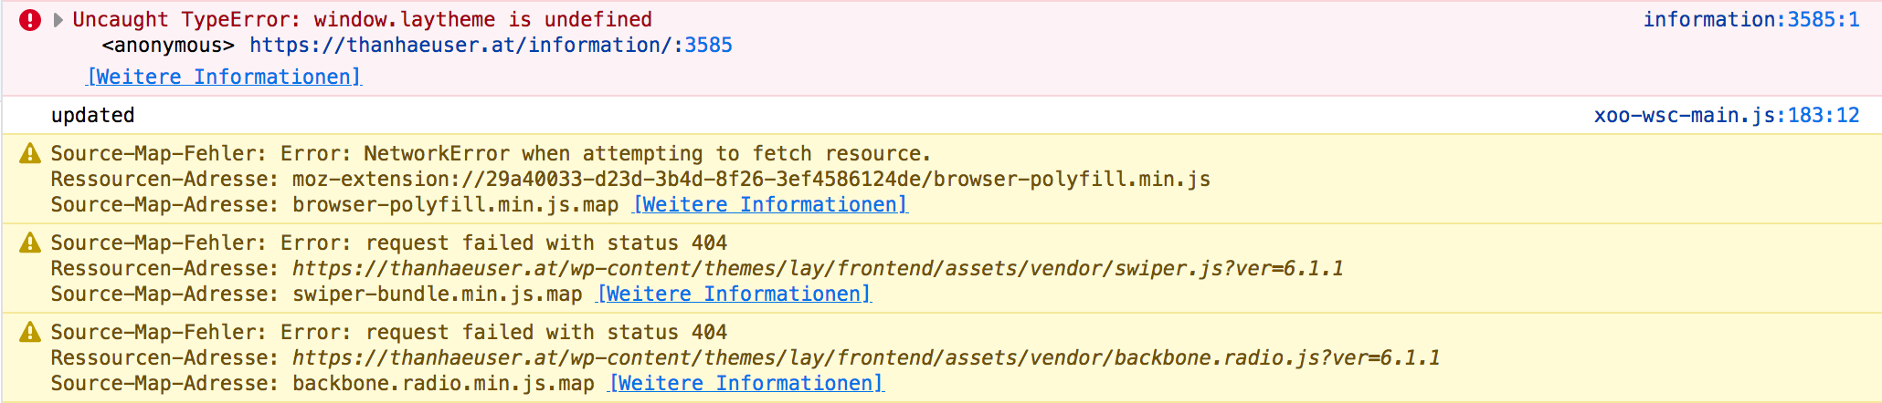
Task: Select the 'window.laytheme is undefined' error message
Action: pyautogui.click(x=482, y=19)
